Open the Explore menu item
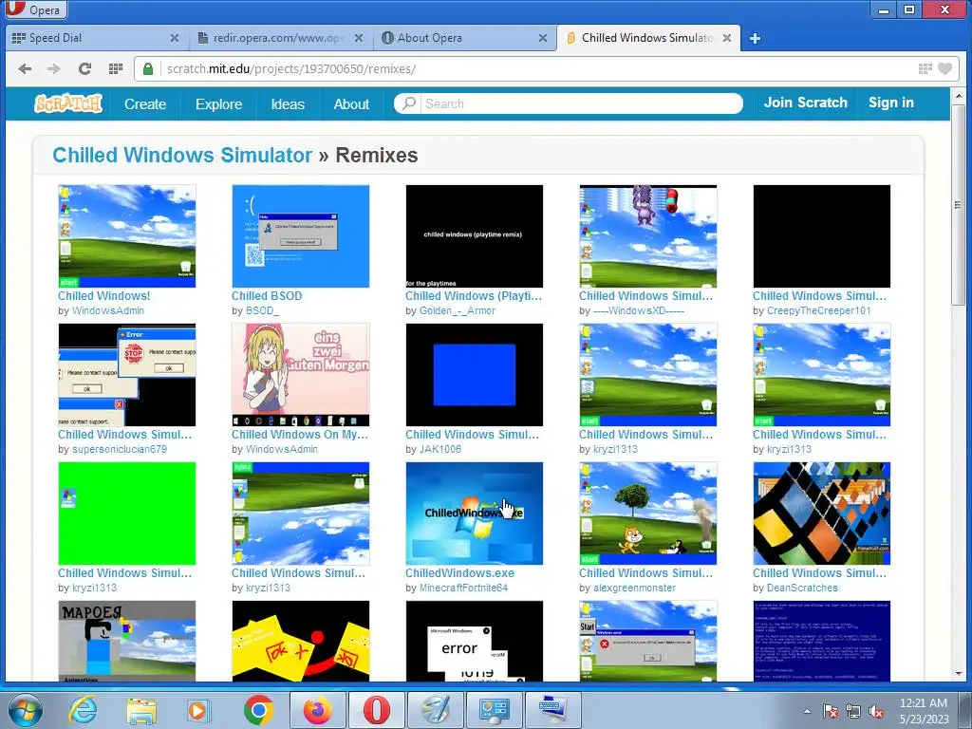972x729 pixels. point(219,104)
